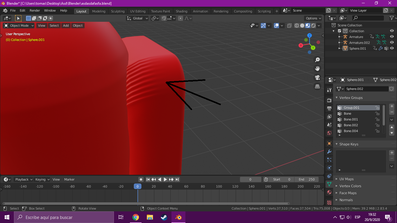Toggle auto keying record button
This screenshot has height=223, width=397.
point(141,179)
